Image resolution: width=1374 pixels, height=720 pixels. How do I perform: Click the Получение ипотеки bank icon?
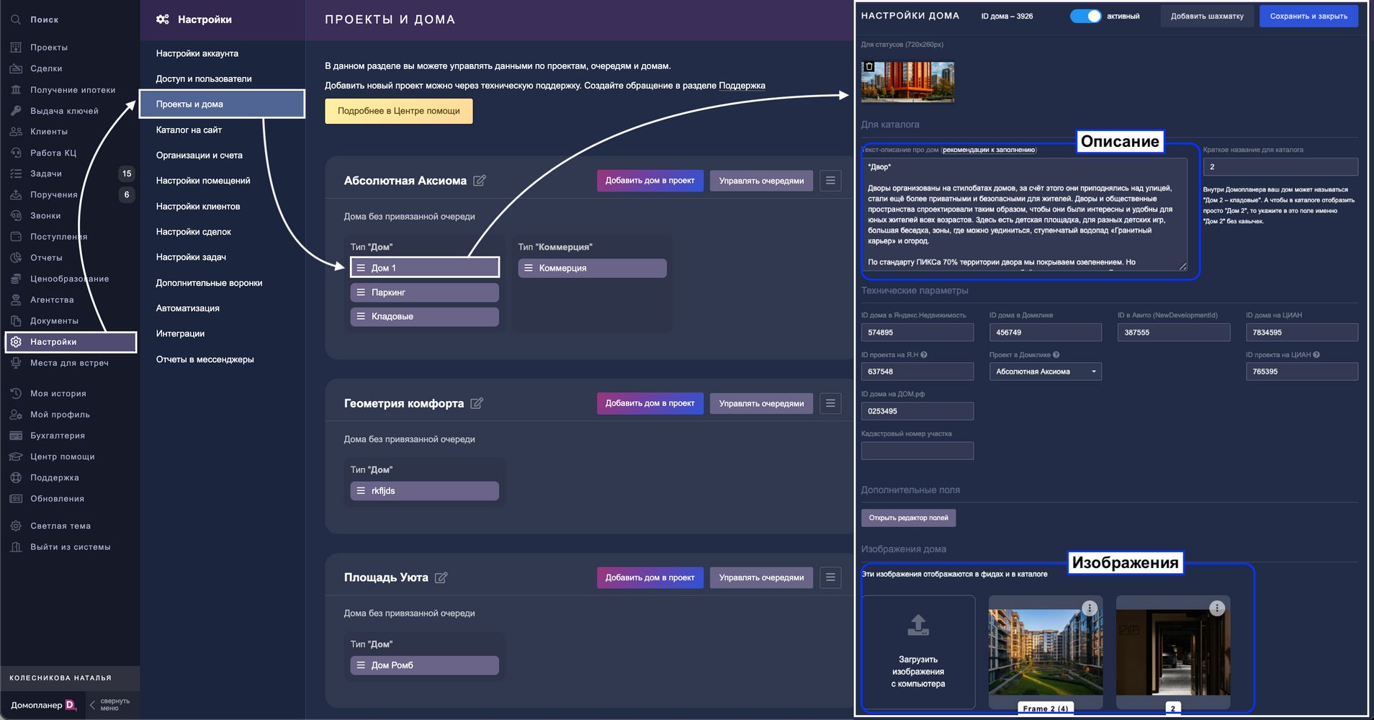click(16, 90)
